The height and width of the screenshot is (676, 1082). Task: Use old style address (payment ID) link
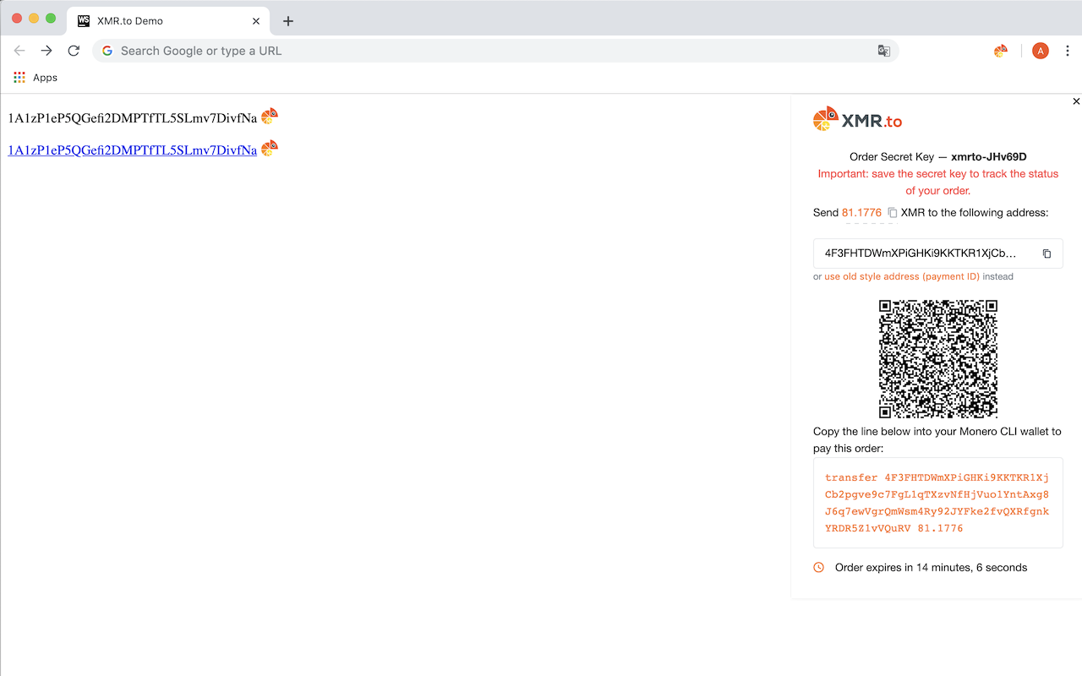pos(902,276)
